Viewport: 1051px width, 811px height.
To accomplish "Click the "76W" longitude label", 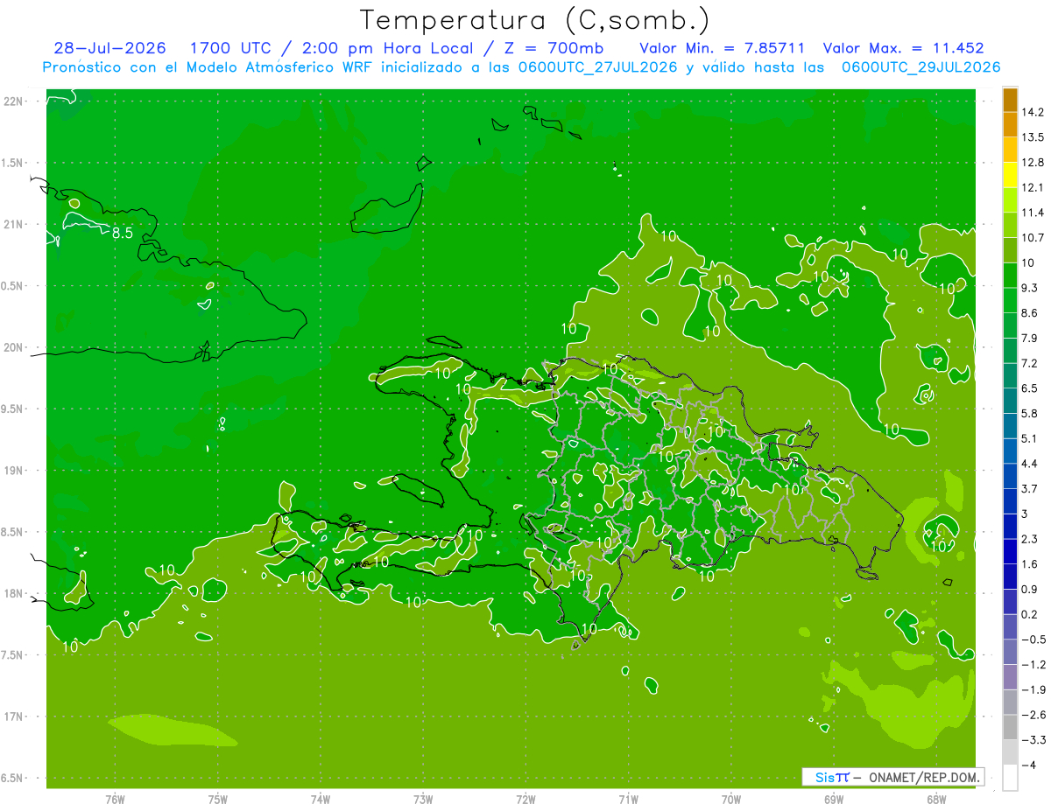I will tap(115, 799).
